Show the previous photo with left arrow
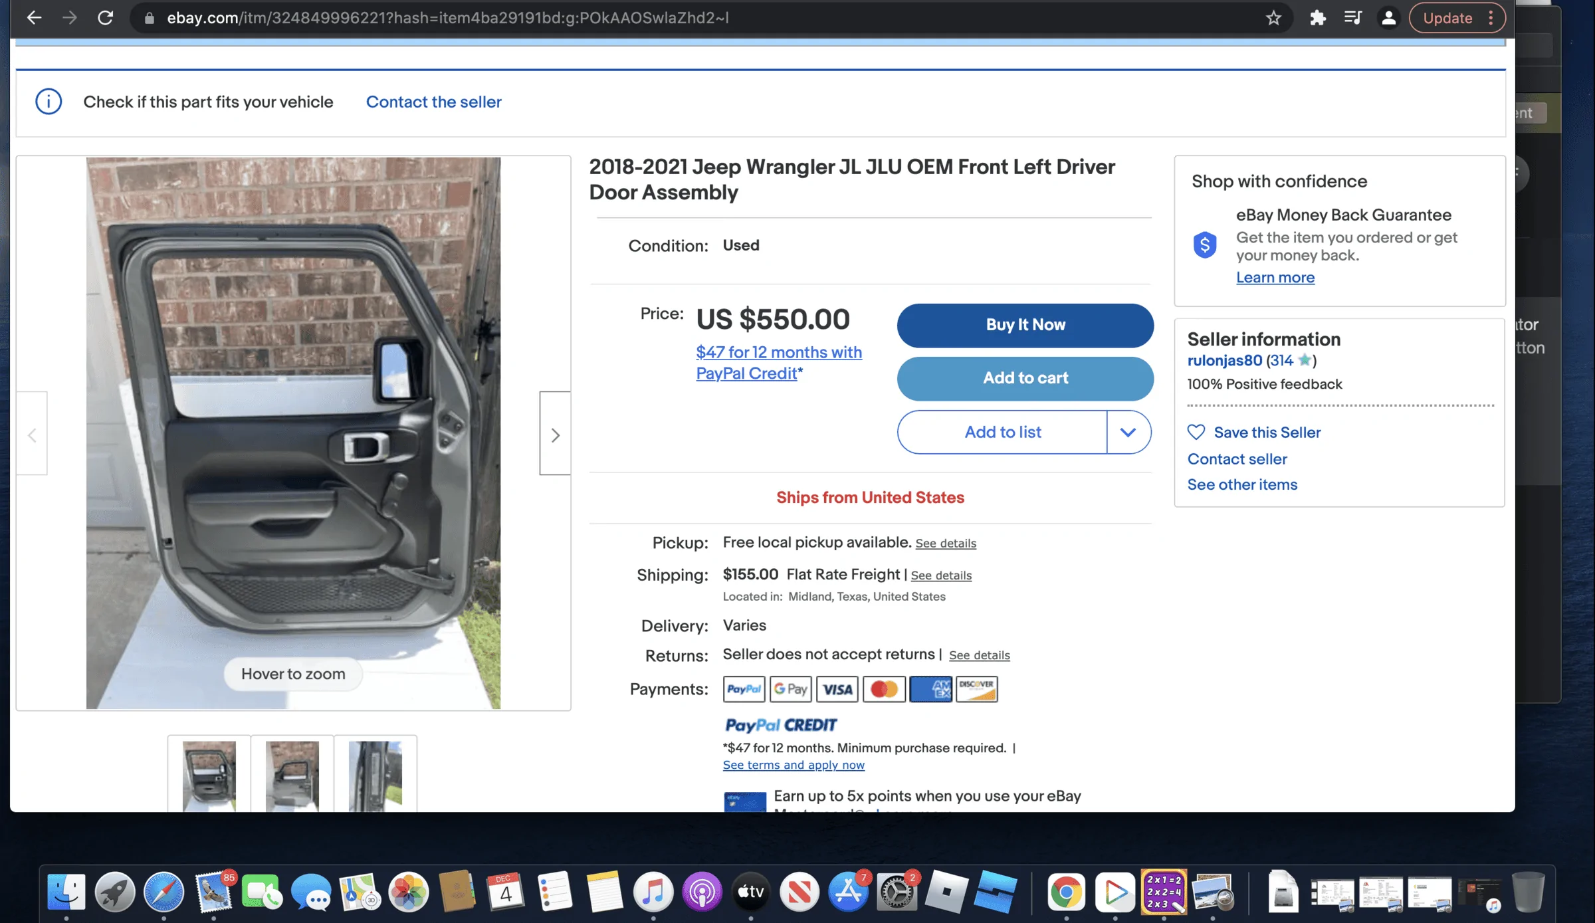 tap(32, 435)
